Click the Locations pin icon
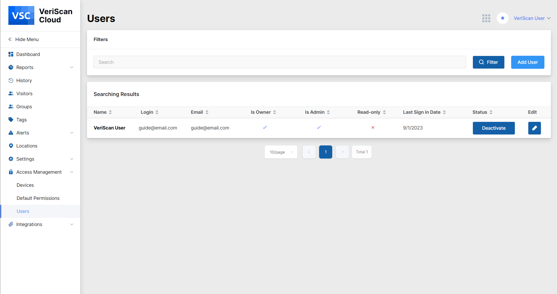 click(11, 146)
